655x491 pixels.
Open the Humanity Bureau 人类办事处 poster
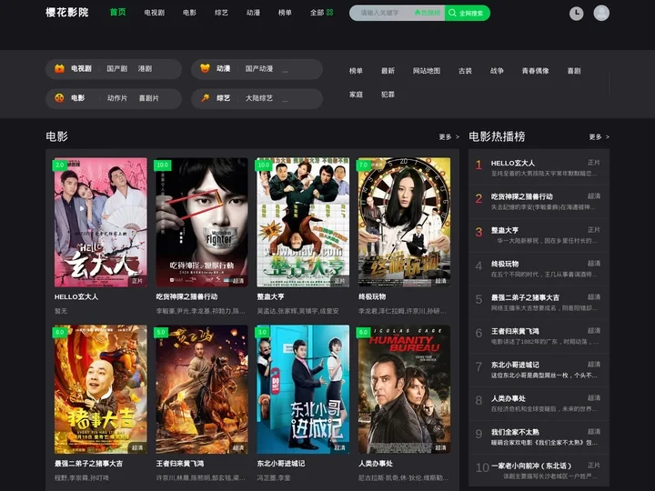click(x=404, y=389)
